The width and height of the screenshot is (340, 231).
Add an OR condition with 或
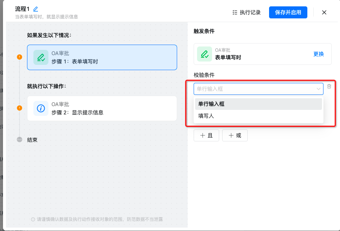[235, 136]
